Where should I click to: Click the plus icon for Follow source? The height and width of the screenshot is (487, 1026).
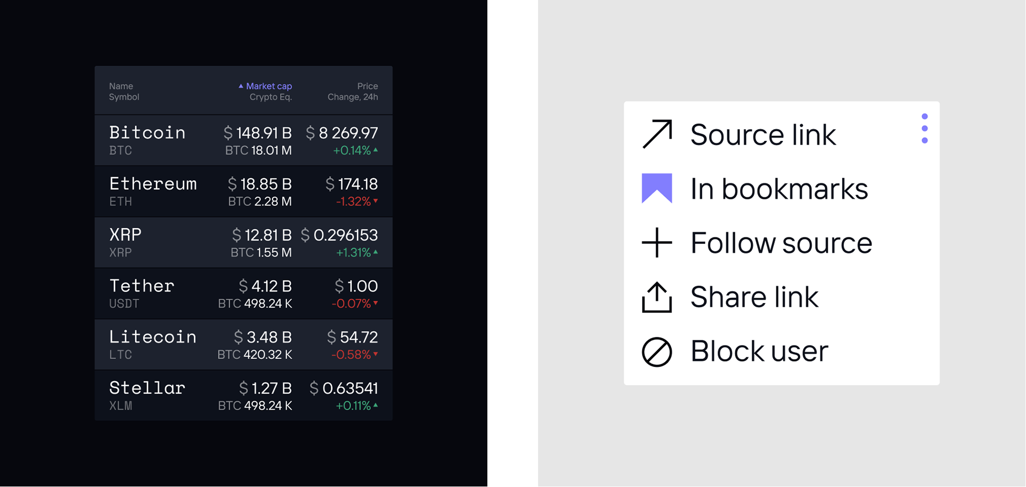tap(657, 243)
